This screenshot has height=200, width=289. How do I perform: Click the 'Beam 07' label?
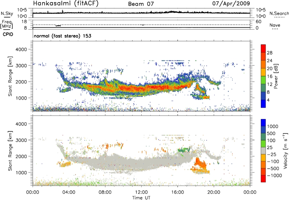[141, 4]
